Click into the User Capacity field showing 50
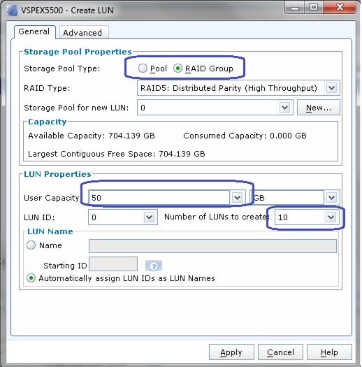This screenshot has width=362, height=367. pos(159,198)
